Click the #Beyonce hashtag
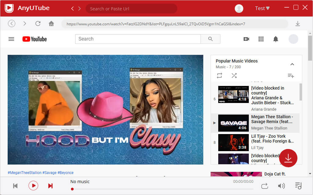This screenshot has height=195, width=313. [65, 173]
